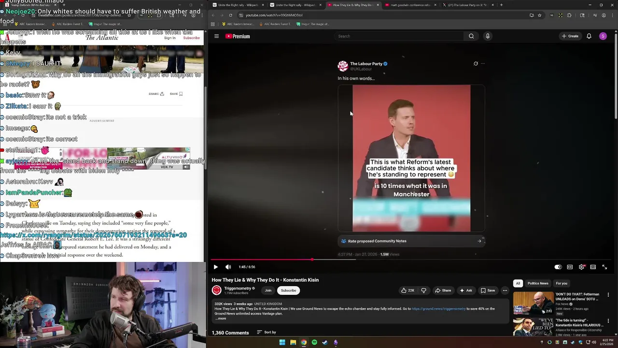This screenshot has height=348, width=618.
Task: Like the video with thumbs up
Action: pos(407,290)
